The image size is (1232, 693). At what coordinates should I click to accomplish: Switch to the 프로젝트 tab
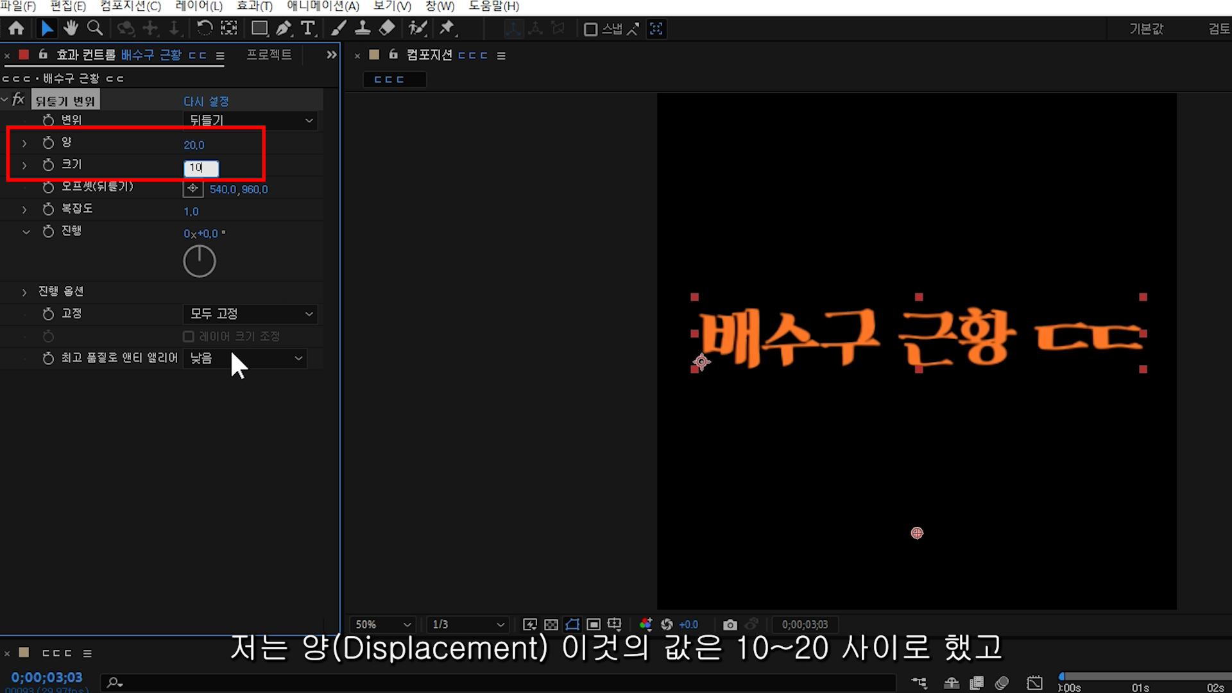point(269,55)
